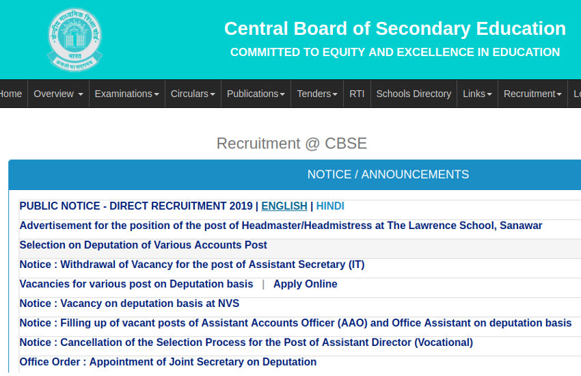Open the Tenders dropdown menu

click(x=317, y=94)
